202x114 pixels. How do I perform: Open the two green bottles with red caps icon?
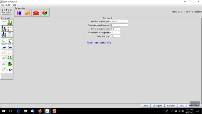click(10, 58)
